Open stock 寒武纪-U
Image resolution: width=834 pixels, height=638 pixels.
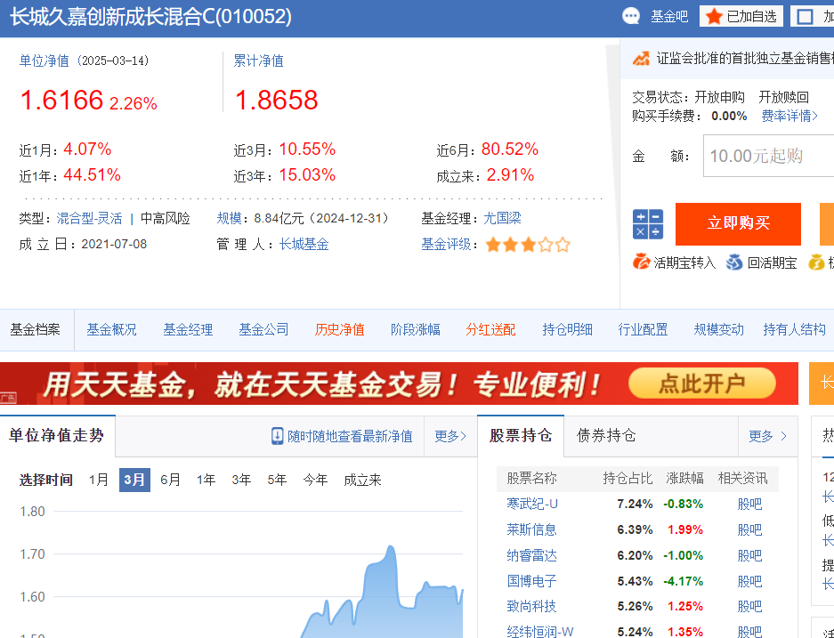[x=532, y=504]
